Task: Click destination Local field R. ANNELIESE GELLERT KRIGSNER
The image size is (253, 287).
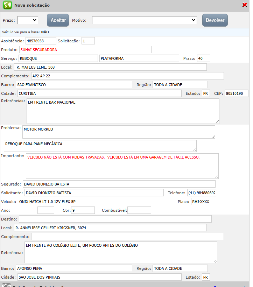Action: 110,228
